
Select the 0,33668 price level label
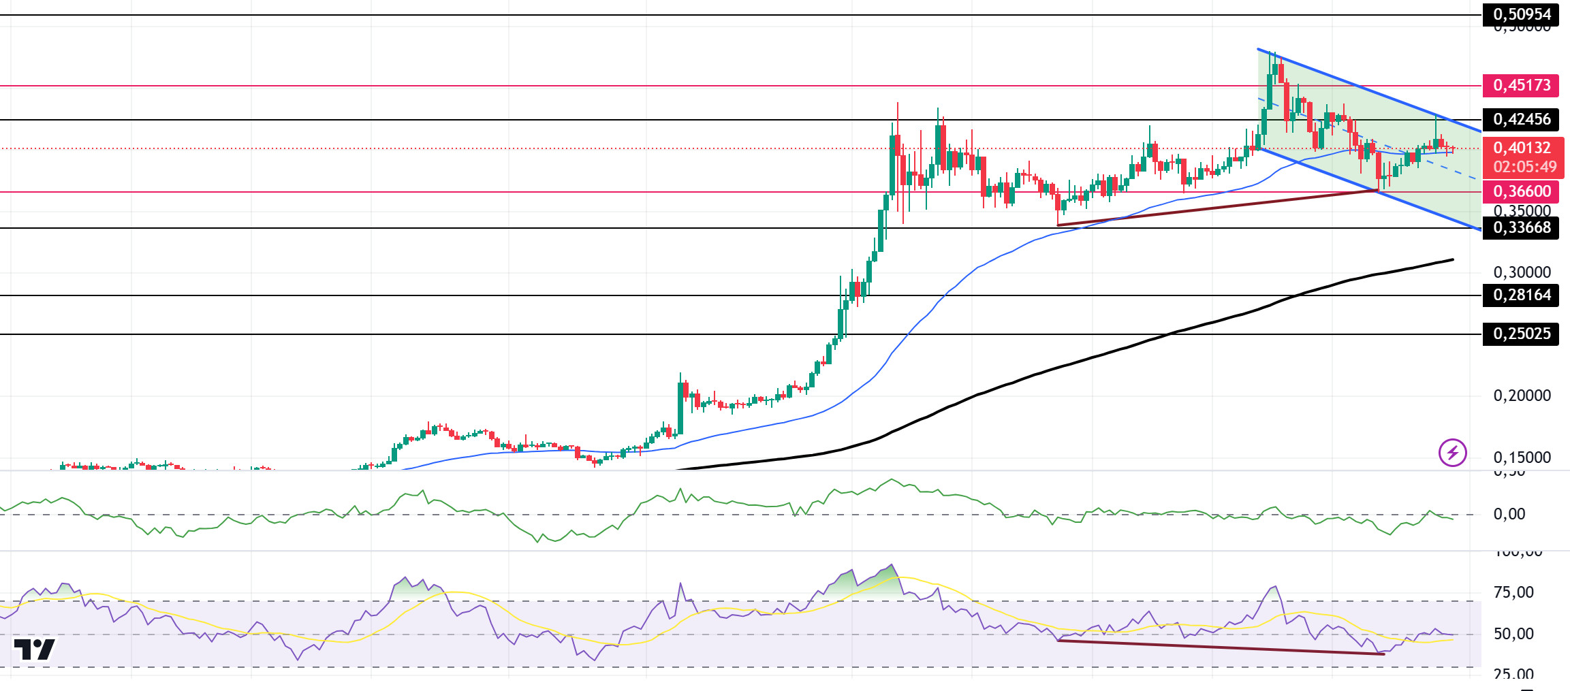coord(1520,227)
